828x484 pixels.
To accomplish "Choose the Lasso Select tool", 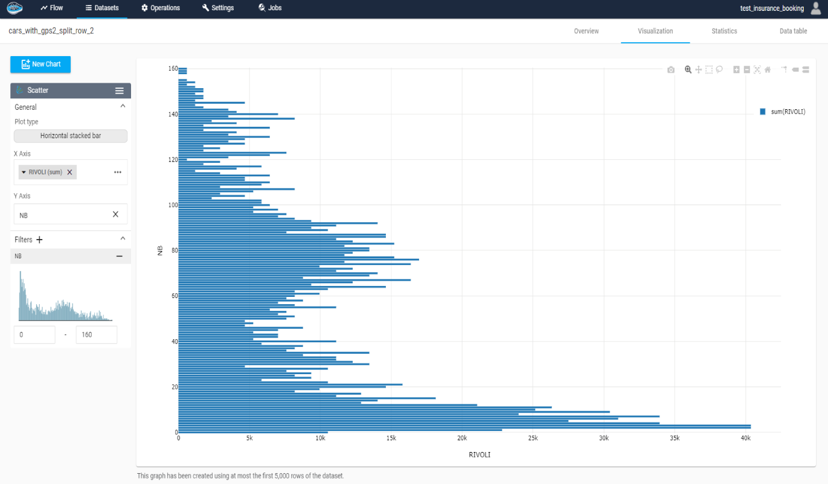I will click(x=719, y=70).
